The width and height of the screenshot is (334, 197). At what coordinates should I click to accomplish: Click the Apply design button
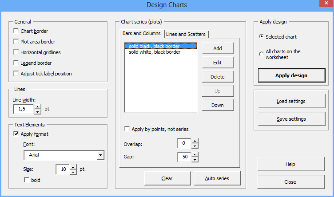point(291,75)
